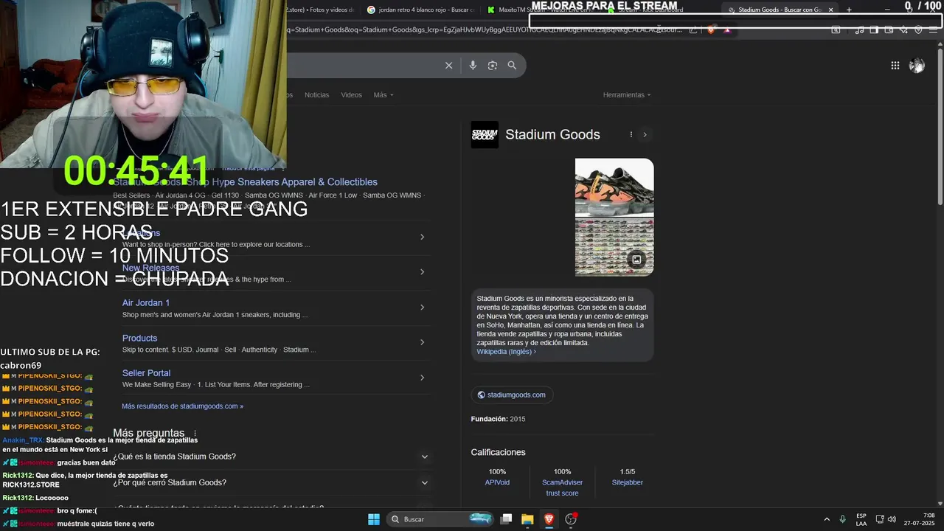Open the Air Jordan 1 sitelink
This screenshot has width=944, height=531.
coord(146,303)
